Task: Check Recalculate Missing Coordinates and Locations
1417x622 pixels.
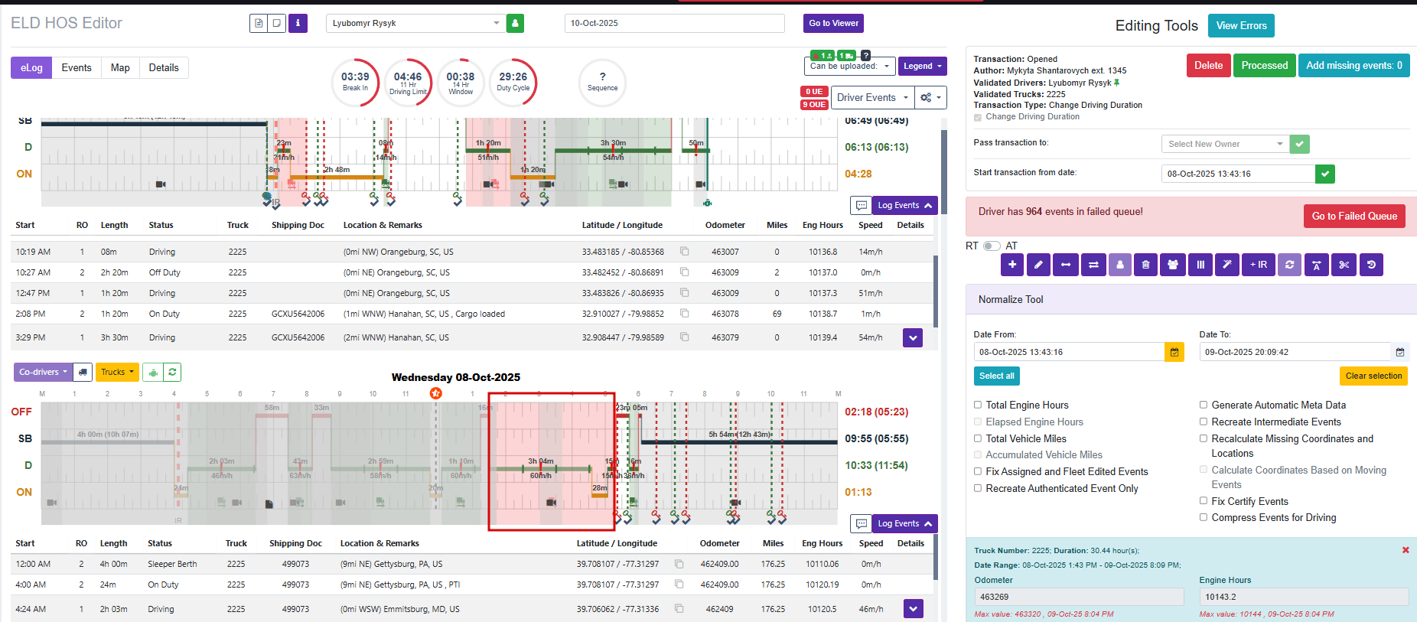Action: click(1204, 438)
